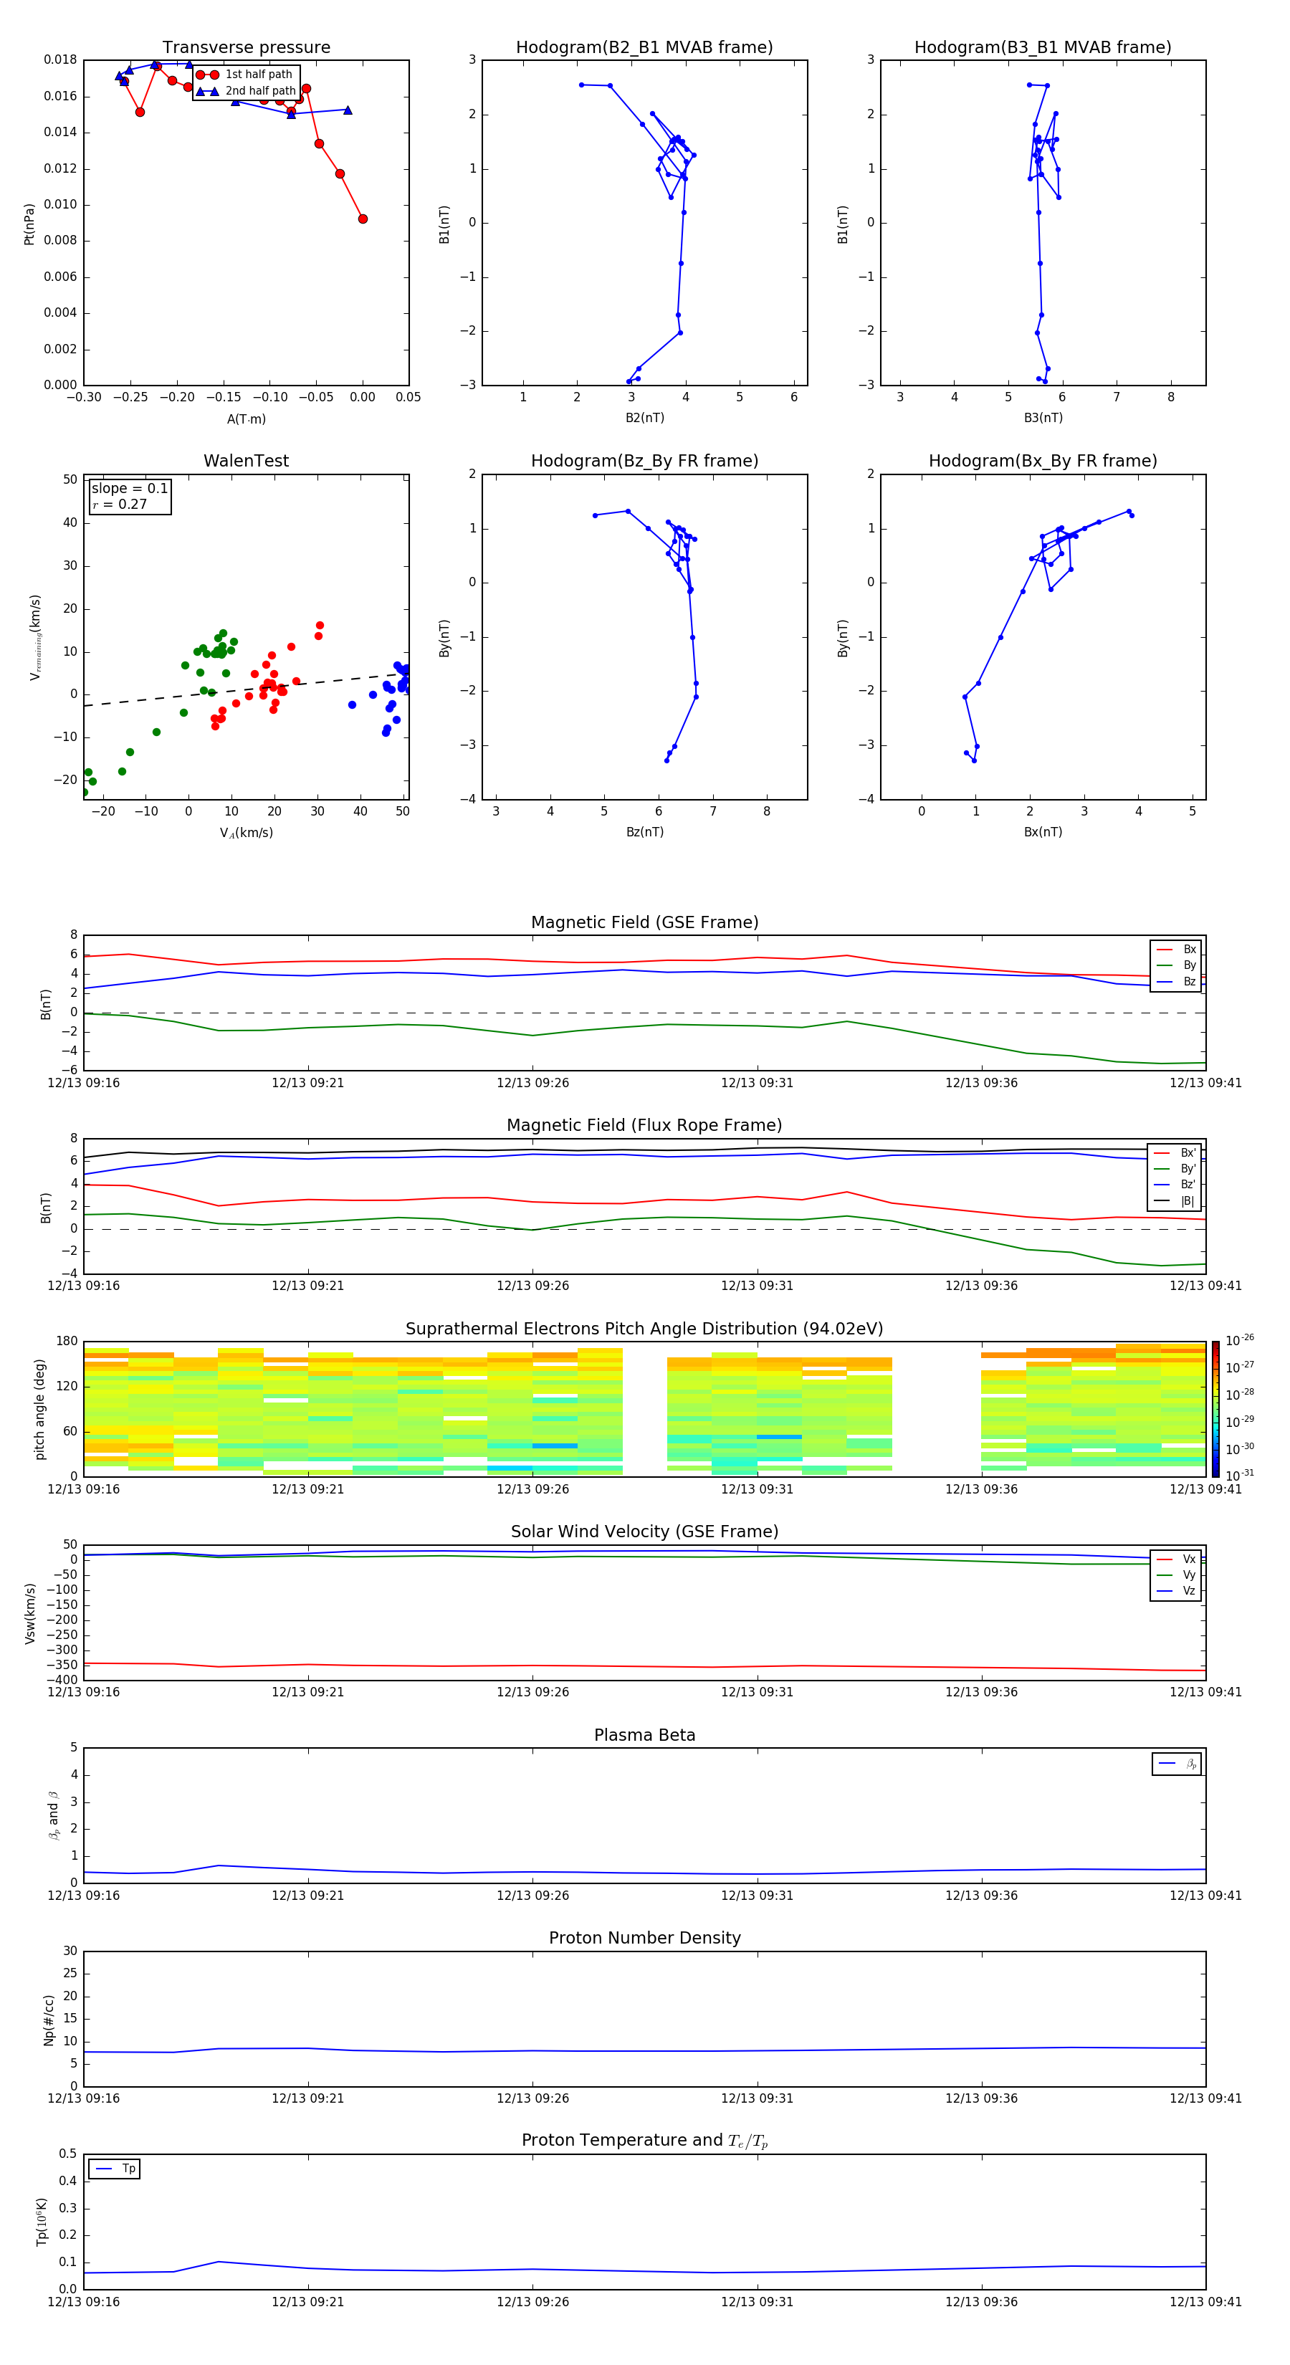Click the 'Pt(nPa)' y-axis label
Screen dimensions: 1290x2365
tap(29, 223)
